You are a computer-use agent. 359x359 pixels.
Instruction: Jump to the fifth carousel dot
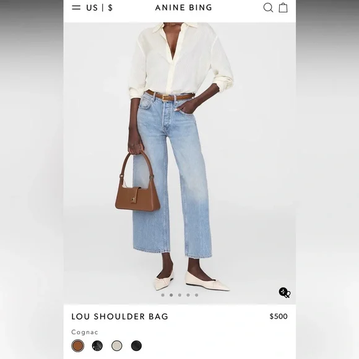197,295
